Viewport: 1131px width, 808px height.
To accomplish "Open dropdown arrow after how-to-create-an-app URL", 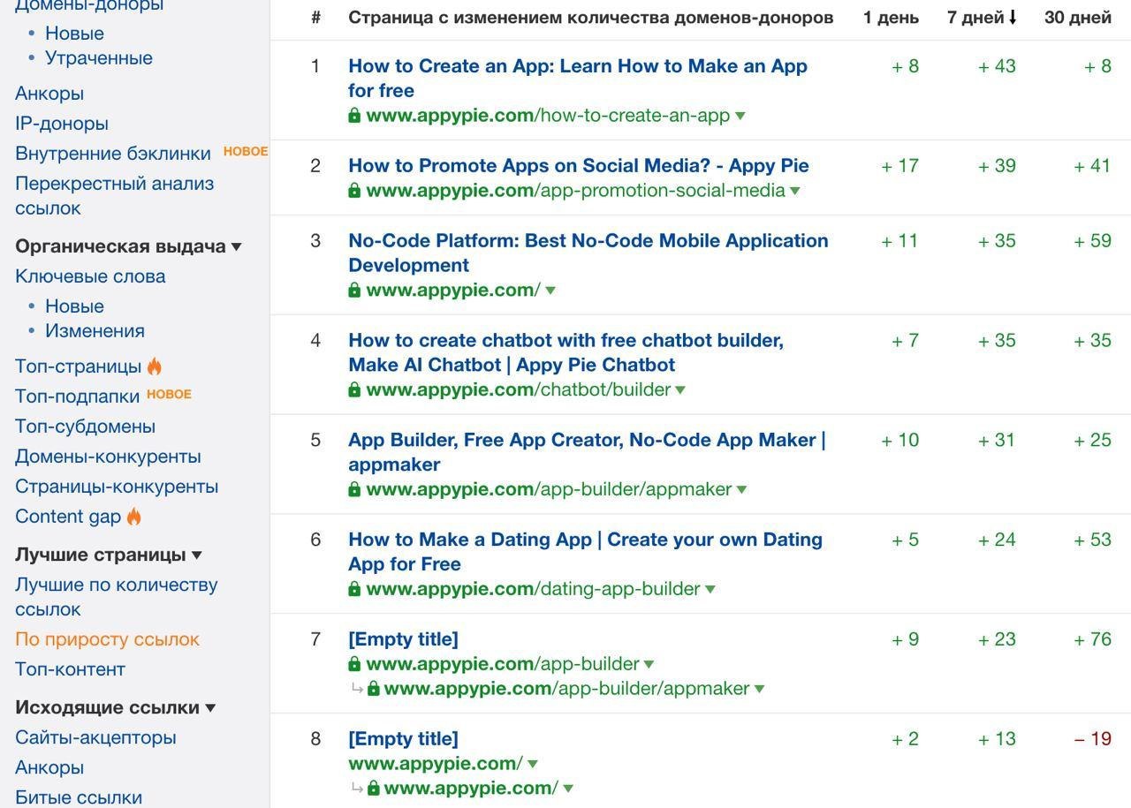I will coord(740,116).
